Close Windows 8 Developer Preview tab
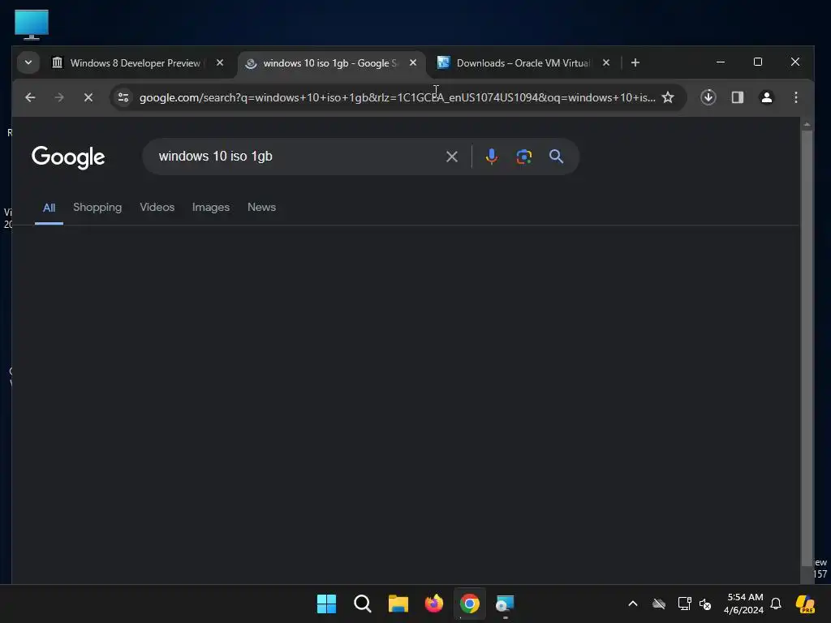 tap(220, 62)
